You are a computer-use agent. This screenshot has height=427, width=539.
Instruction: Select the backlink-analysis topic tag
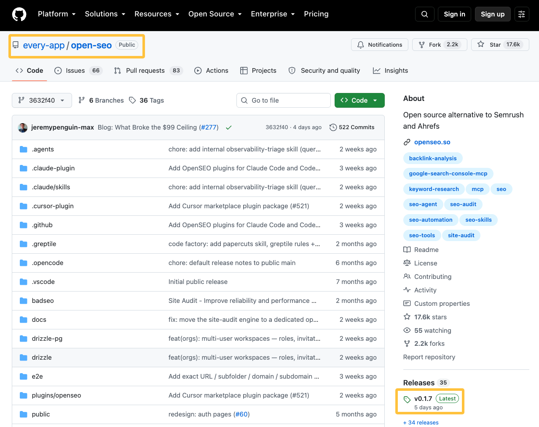tap(433, 158)
